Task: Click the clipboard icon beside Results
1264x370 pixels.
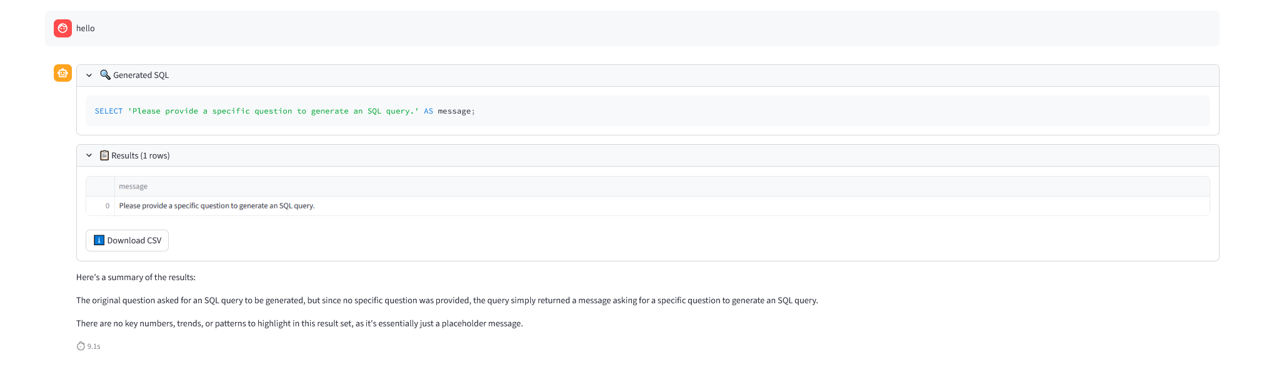Action: click(x=104, y=155)
